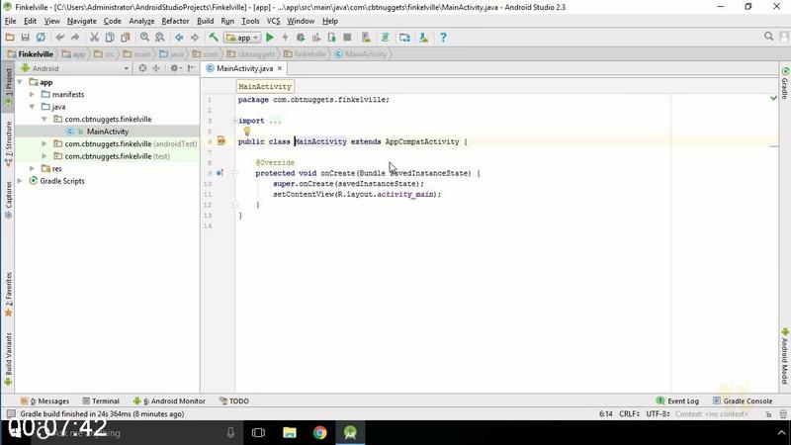Toggle the Favorites tool window tab

coord(8,295)
